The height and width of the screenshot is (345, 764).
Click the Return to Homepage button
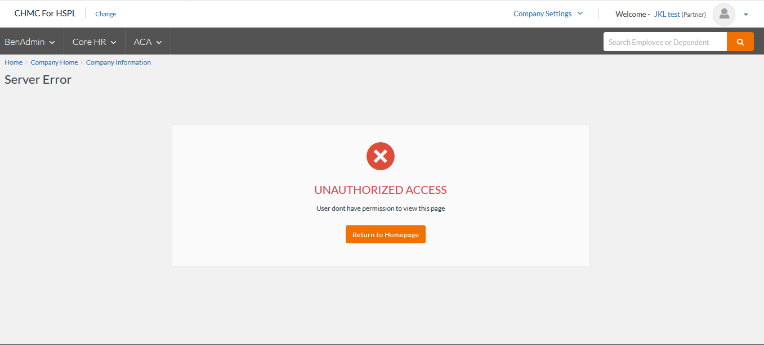point(386,234)
